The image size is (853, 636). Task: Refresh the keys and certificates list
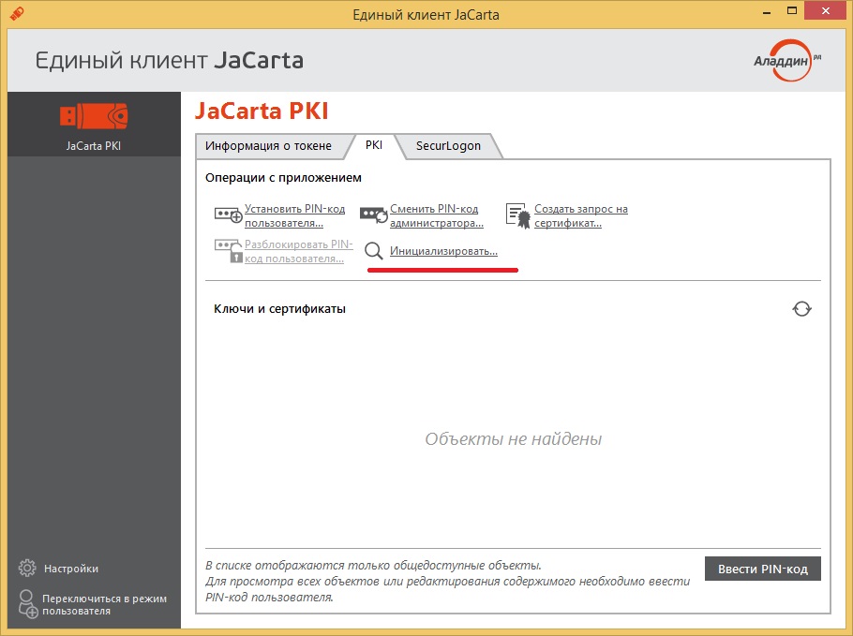pyautogui.click(x=801, y=309)
